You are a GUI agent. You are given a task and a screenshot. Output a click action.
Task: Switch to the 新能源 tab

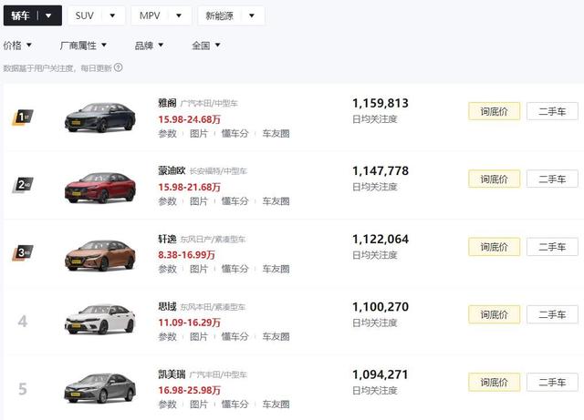(231, 15)
